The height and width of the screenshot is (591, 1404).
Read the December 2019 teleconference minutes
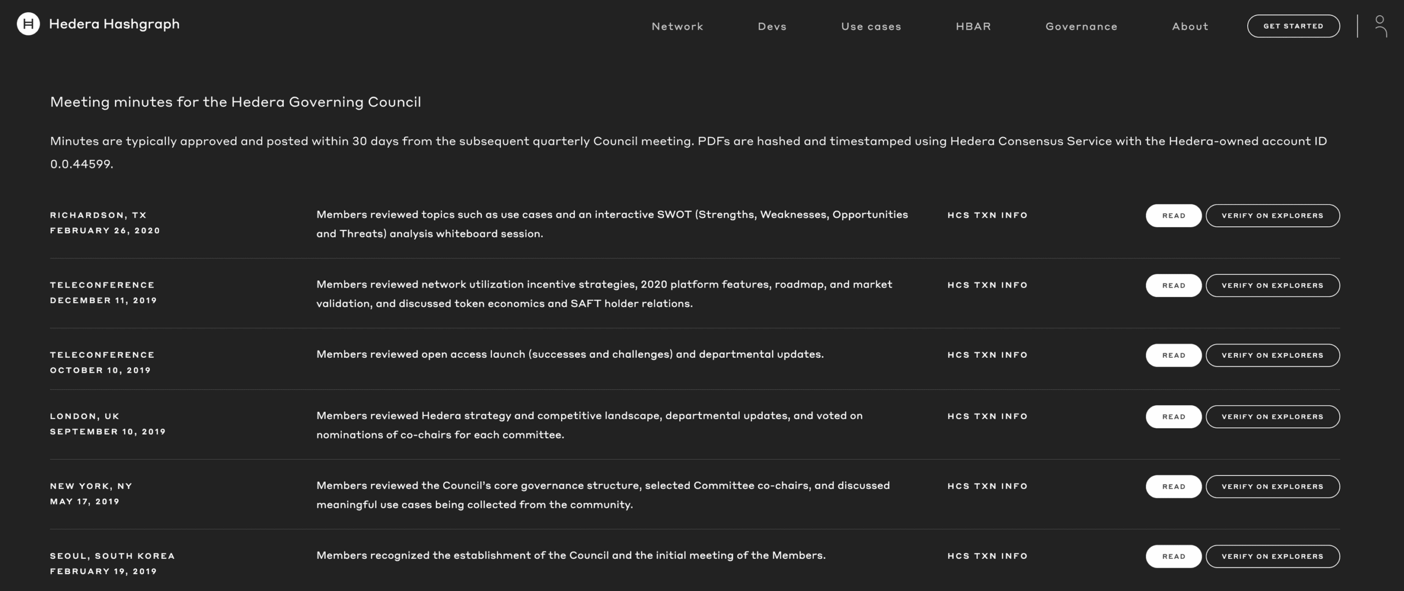tap(1173, 285)
